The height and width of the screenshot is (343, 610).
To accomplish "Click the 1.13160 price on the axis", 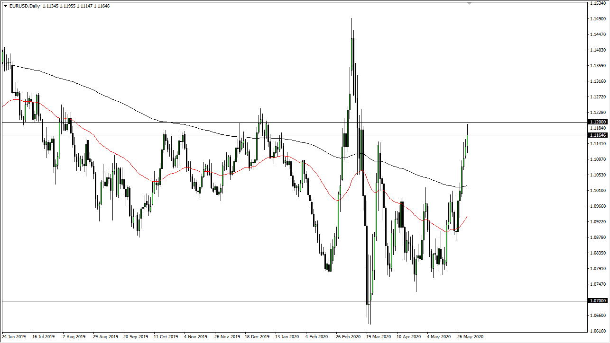I will click(598, 81).
